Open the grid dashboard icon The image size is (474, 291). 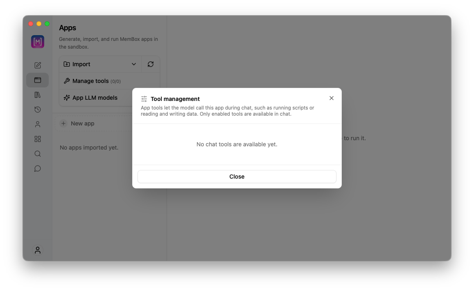click(x=38, y=139)
